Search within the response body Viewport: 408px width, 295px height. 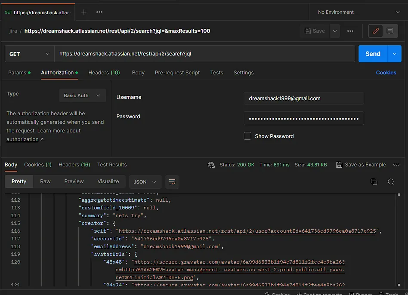coord(391,182)
